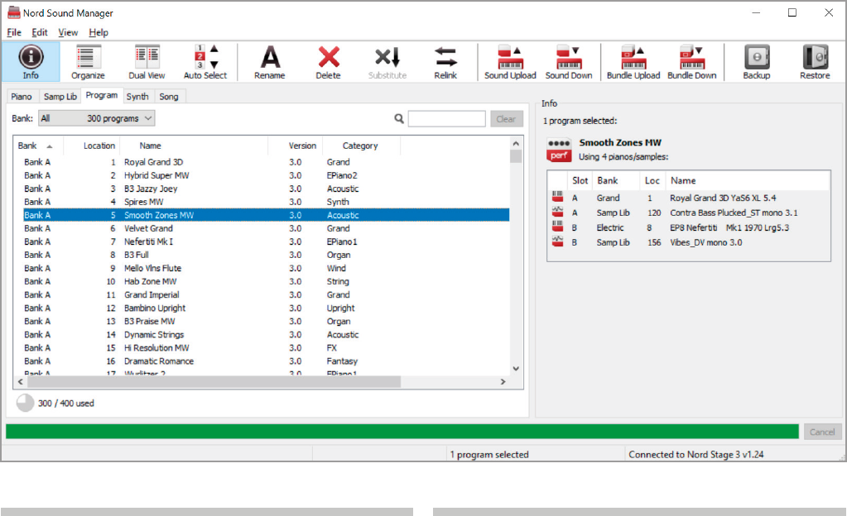Click the horizontal scroll right arrow
The image size is (847, 516).
coord(503,381)
